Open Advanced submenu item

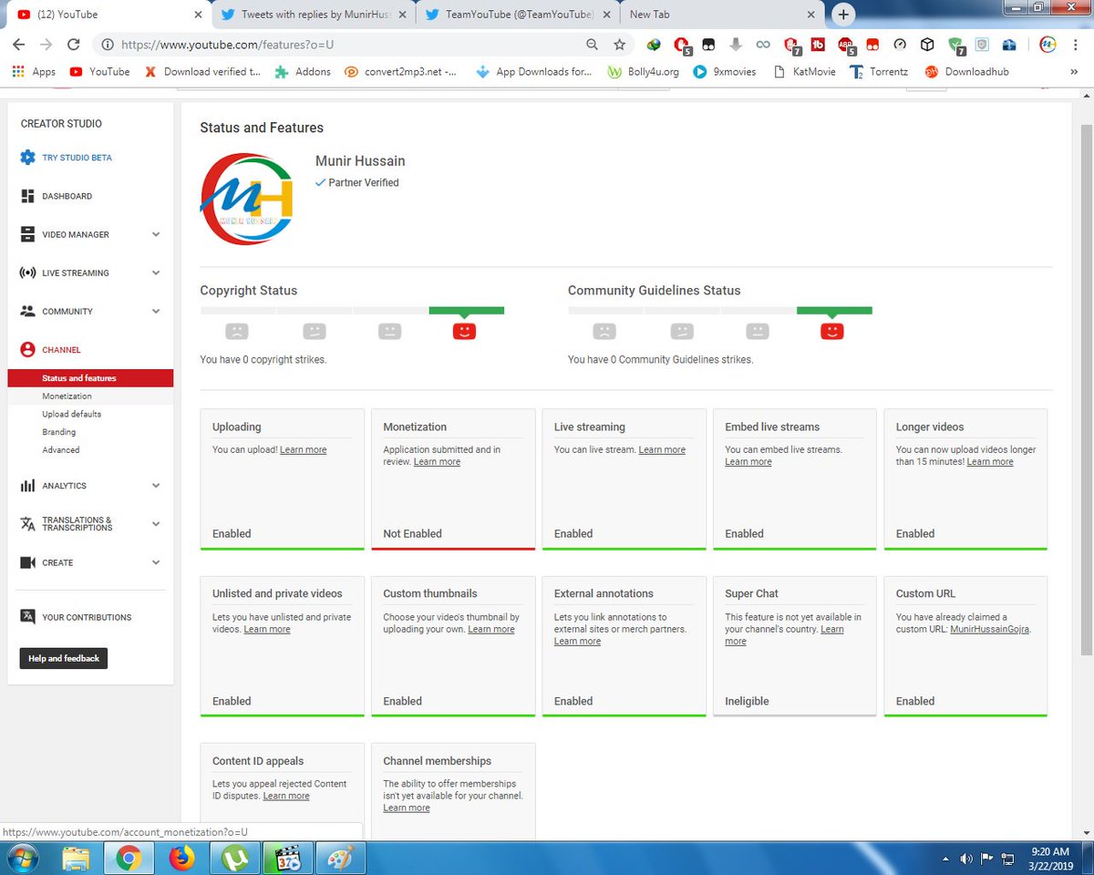tap(60, 449)
